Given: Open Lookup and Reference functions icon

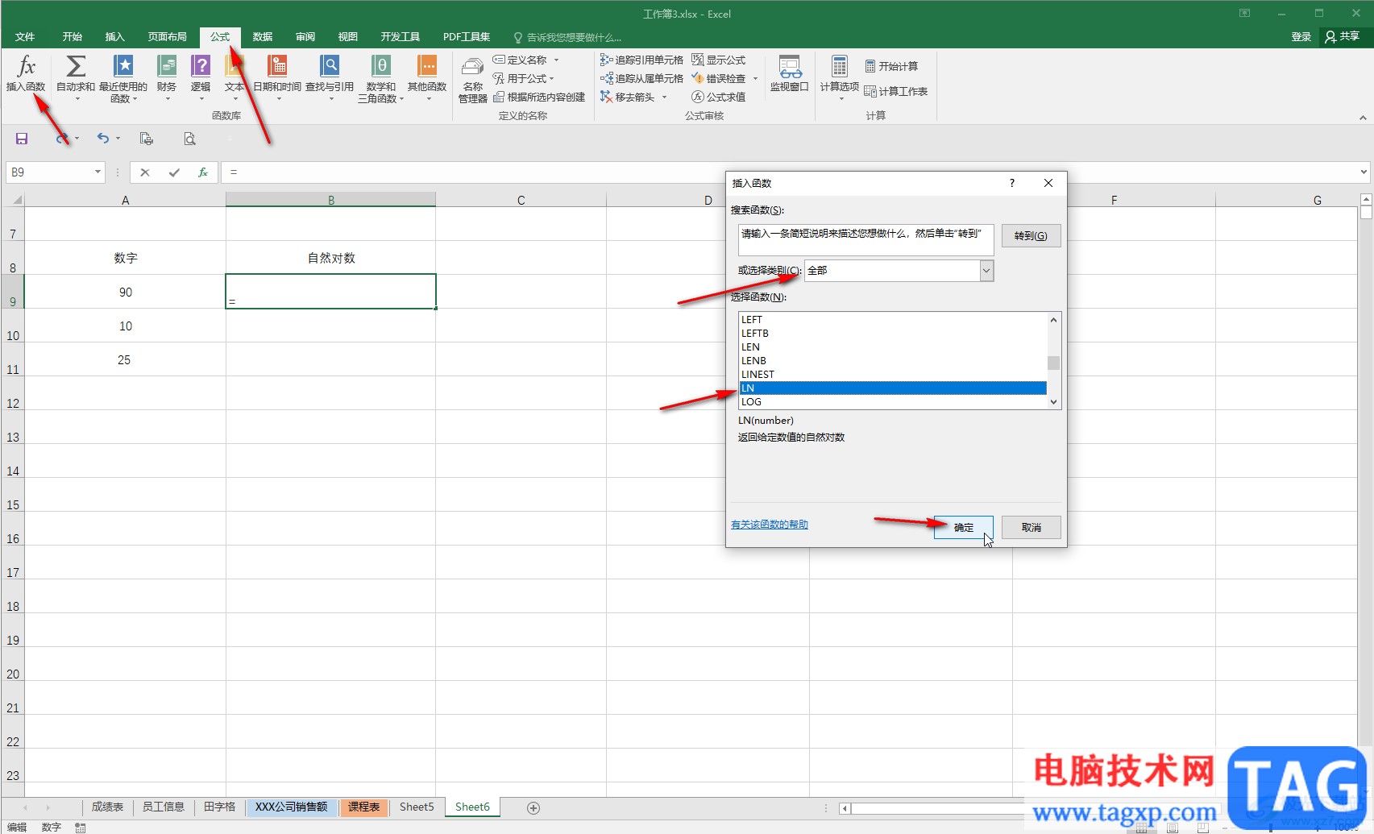Looking at the screenshot, I should pyautogui.click(x=330, y=66).
